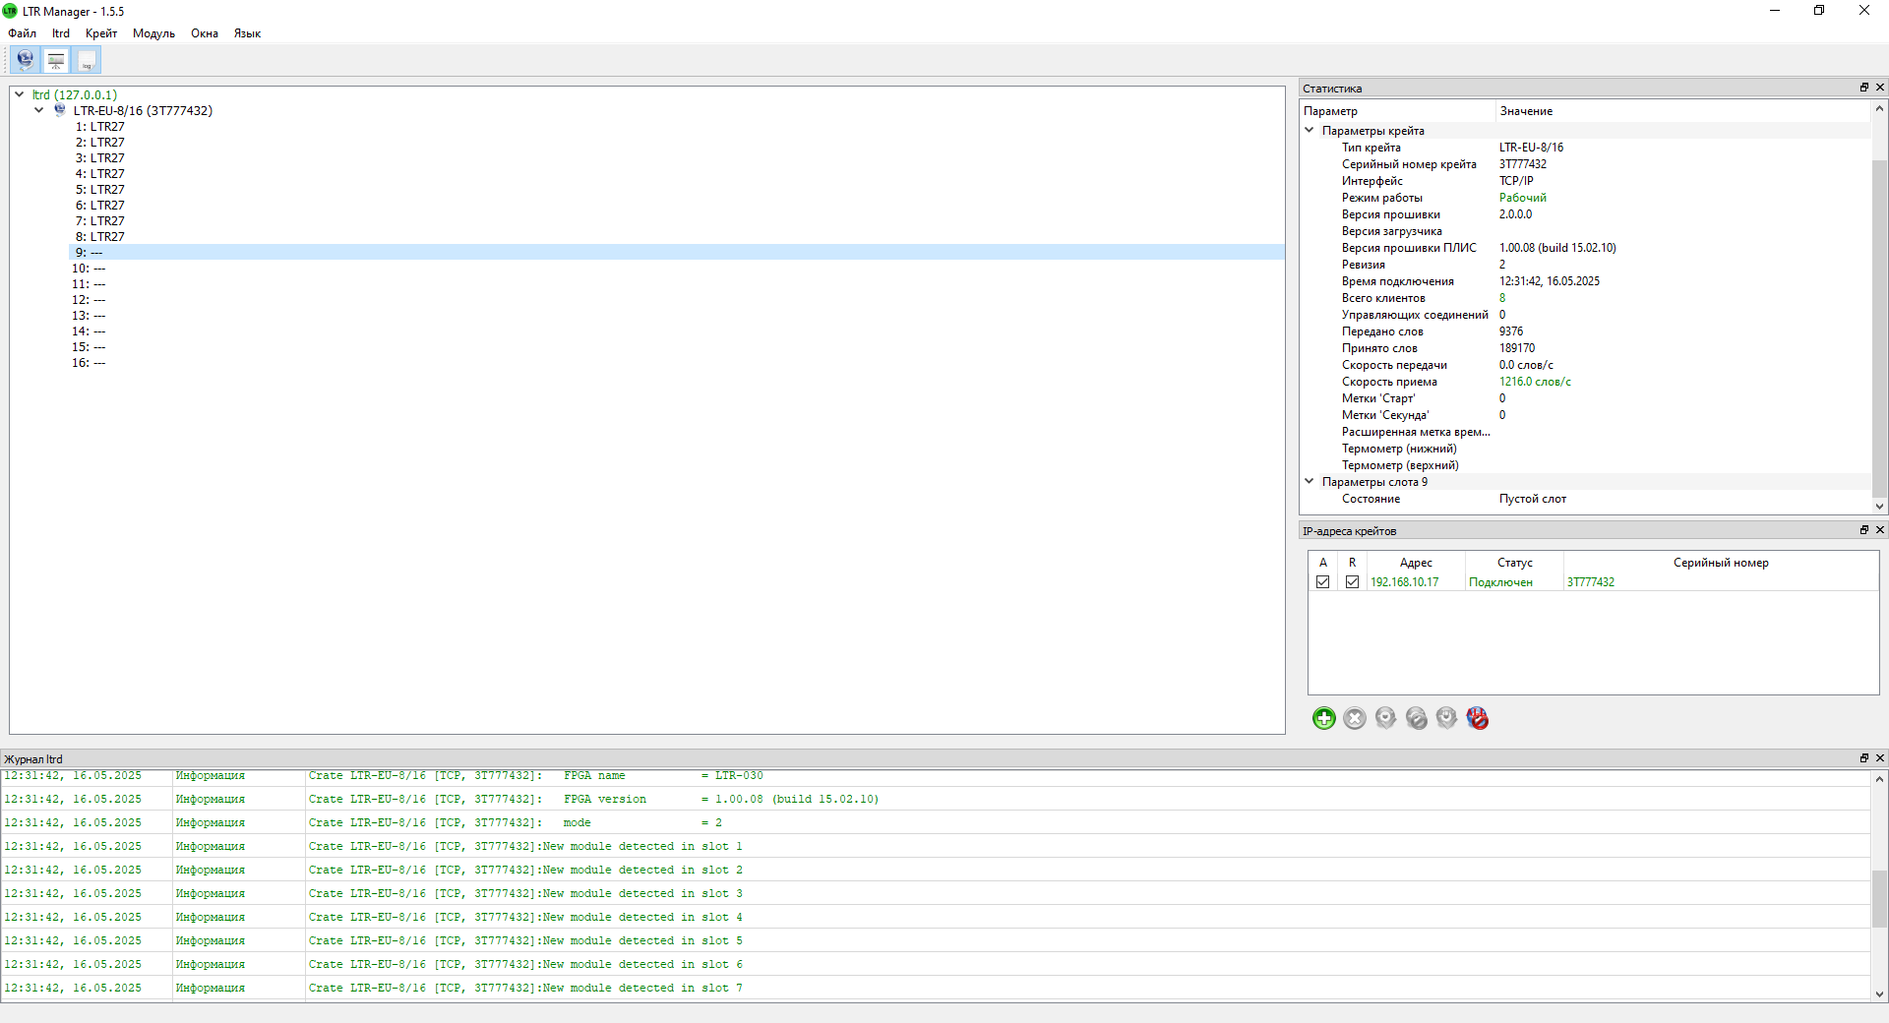The height and width of the screenshot is (1023, 1889).
Task: Close the Статистика panel
Action: click(x=1879, y=88)
